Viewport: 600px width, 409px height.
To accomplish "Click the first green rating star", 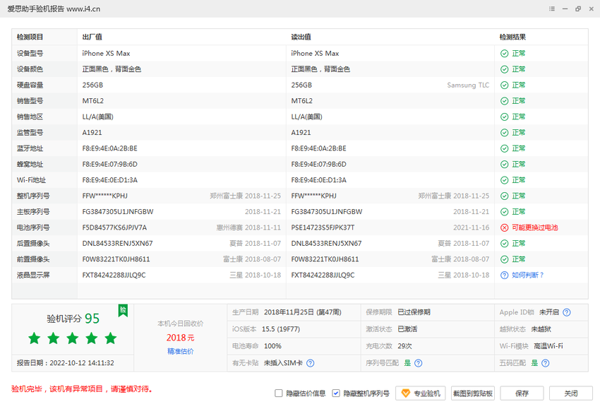I will pos(35,338).
